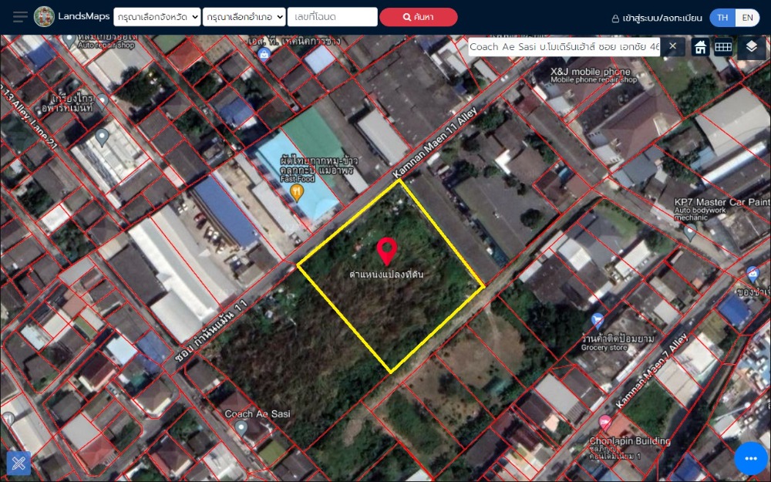Screen dimensions: 771x482
Task: Click the 'Chonlapin Building' label
Action: (x=630, y=441)
